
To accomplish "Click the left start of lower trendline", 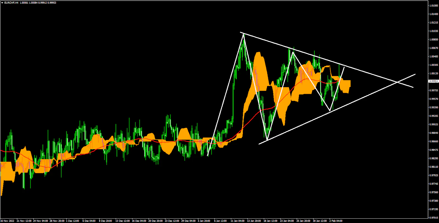I will [x=259, y=144].
